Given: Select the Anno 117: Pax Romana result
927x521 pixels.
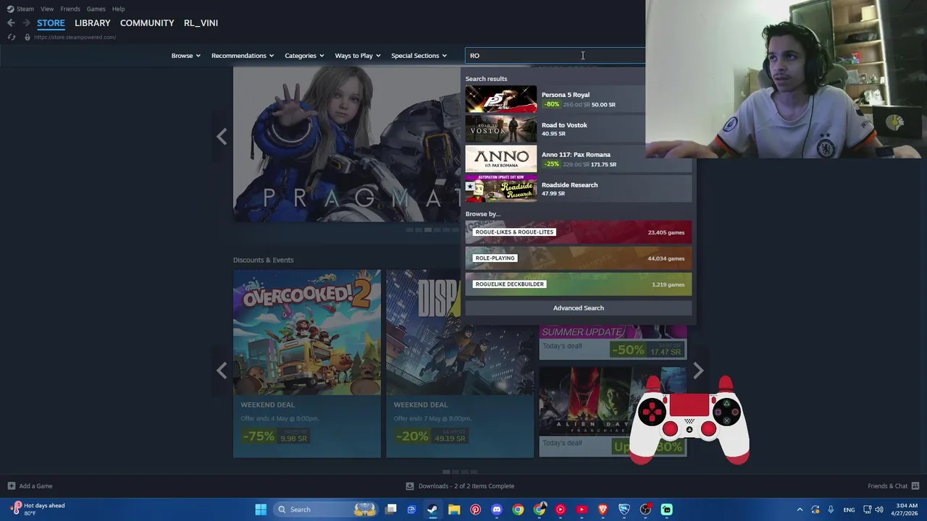Looking at the screenshot, I should pos(579,159).
